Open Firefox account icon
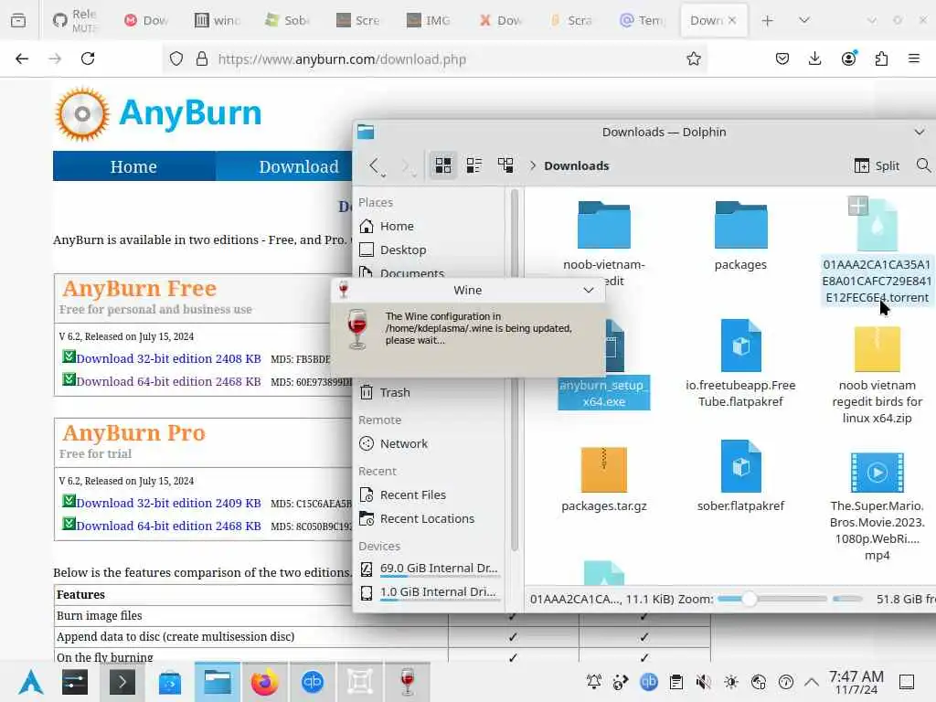 848,58
